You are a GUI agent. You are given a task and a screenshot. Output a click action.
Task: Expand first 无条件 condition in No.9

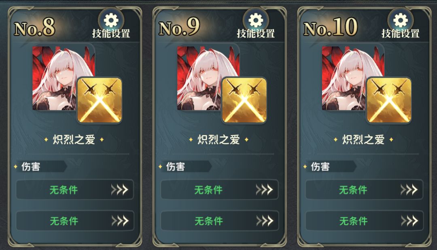pyautogui.click(x=220, y=190)
